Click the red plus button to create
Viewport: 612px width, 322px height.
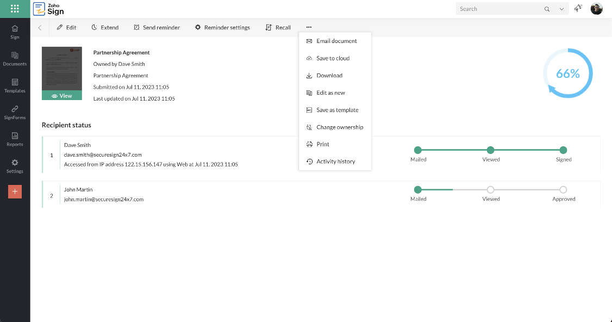point(15,191)
